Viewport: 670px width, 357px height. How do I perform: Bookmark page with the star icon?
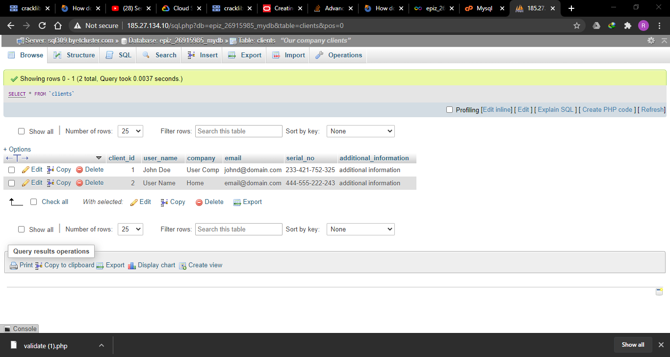click(577, 25)
